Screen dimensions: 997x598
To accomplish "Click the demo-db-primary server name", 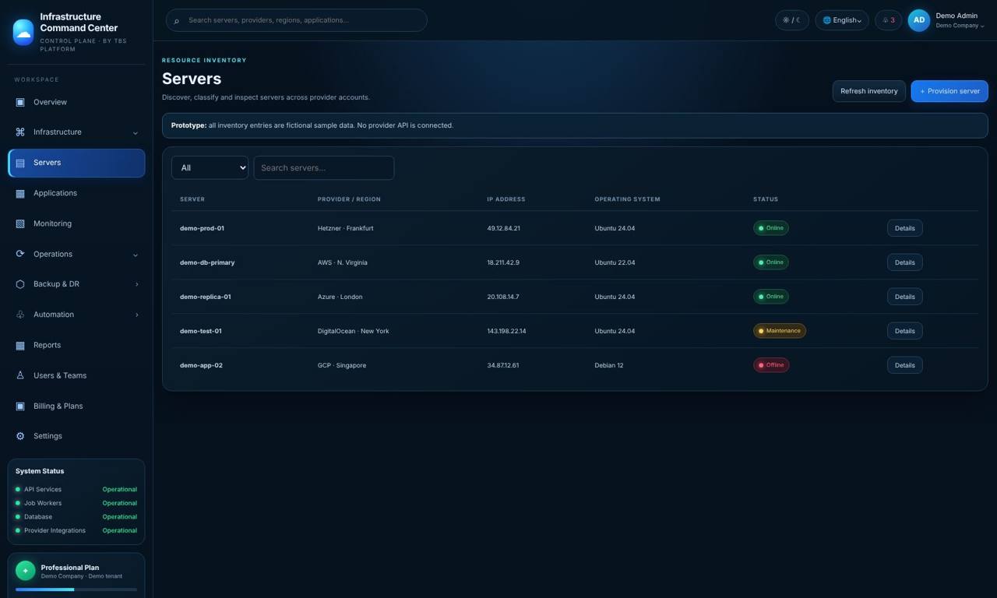I will pos(207,262).
